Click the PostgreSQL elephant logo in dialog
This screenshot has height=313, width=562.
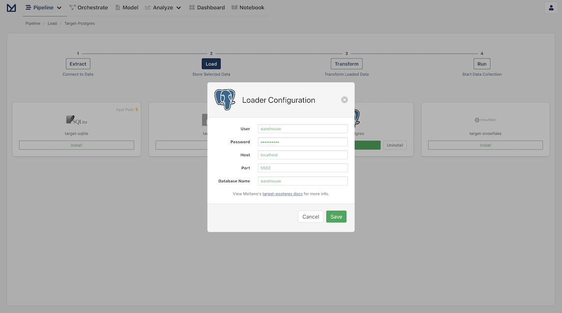coord(225,100)
